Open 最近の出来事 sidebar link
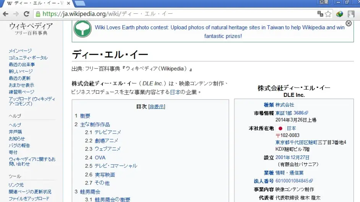 (22, 65)
